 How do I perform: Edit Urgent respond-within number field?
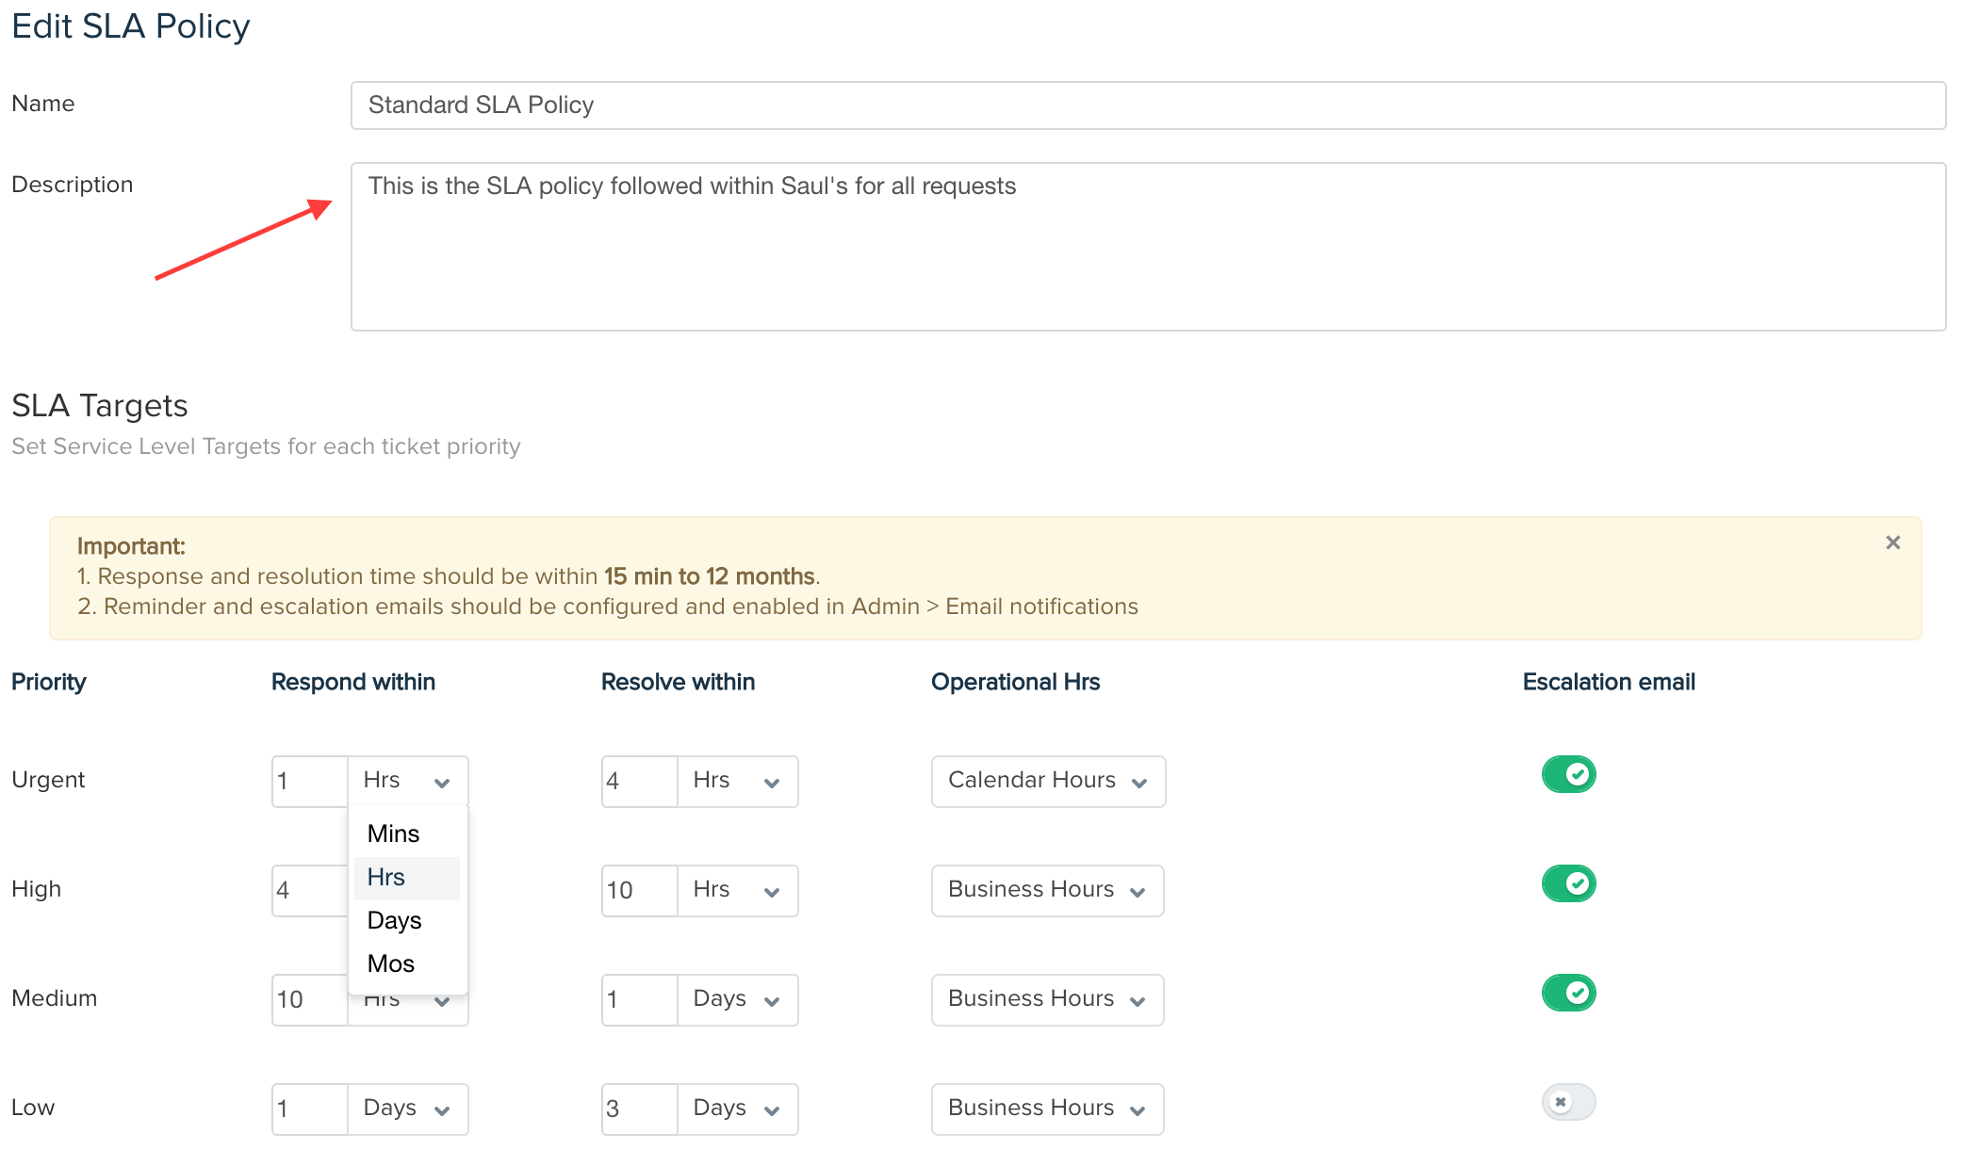(309, 781)
